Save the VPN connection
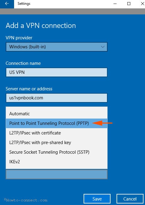The image size is (145, 205). click(x=97, y=199)
